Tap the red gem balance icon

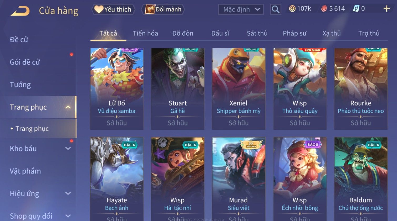coord(324,9)
